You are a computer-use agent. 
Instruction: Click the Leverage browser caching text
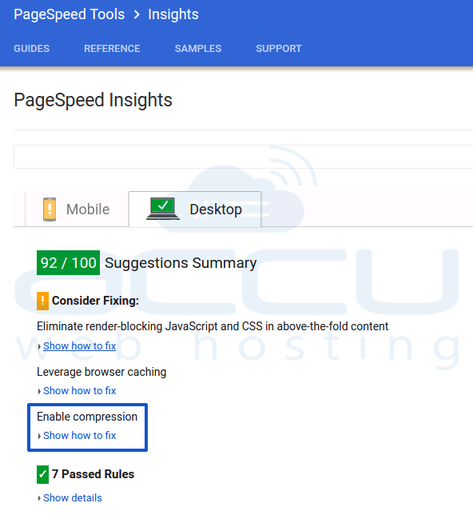[x=101, y=372]
